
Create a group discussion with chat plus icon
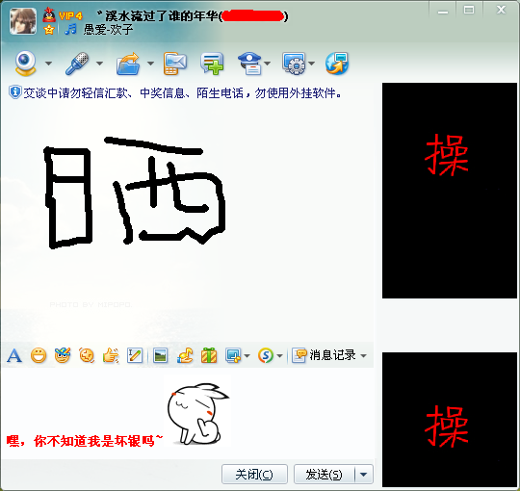pyautogui.click(x=212, y=64)
